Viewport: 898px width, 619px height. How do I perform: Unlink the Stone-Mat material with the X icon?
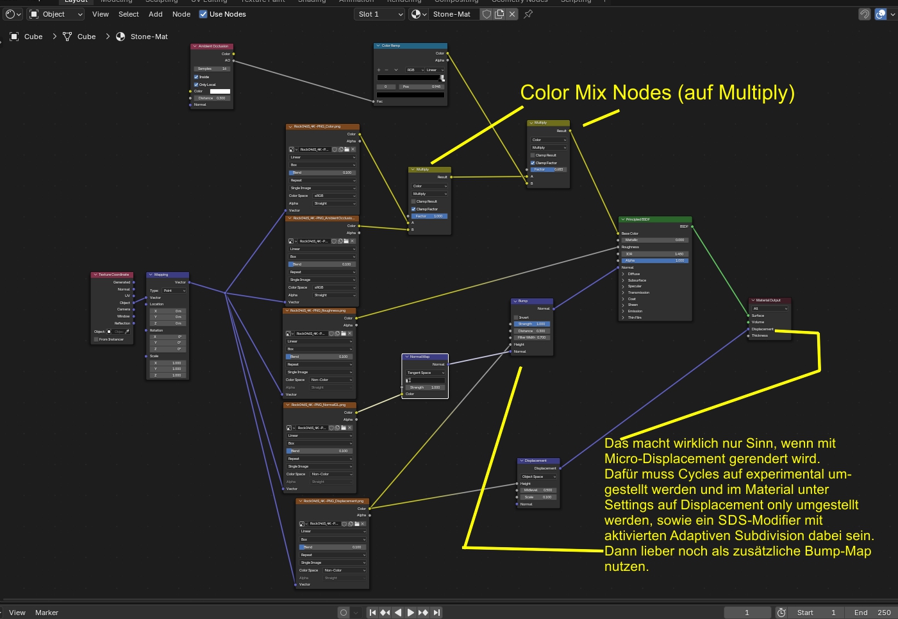coord(512,14)
